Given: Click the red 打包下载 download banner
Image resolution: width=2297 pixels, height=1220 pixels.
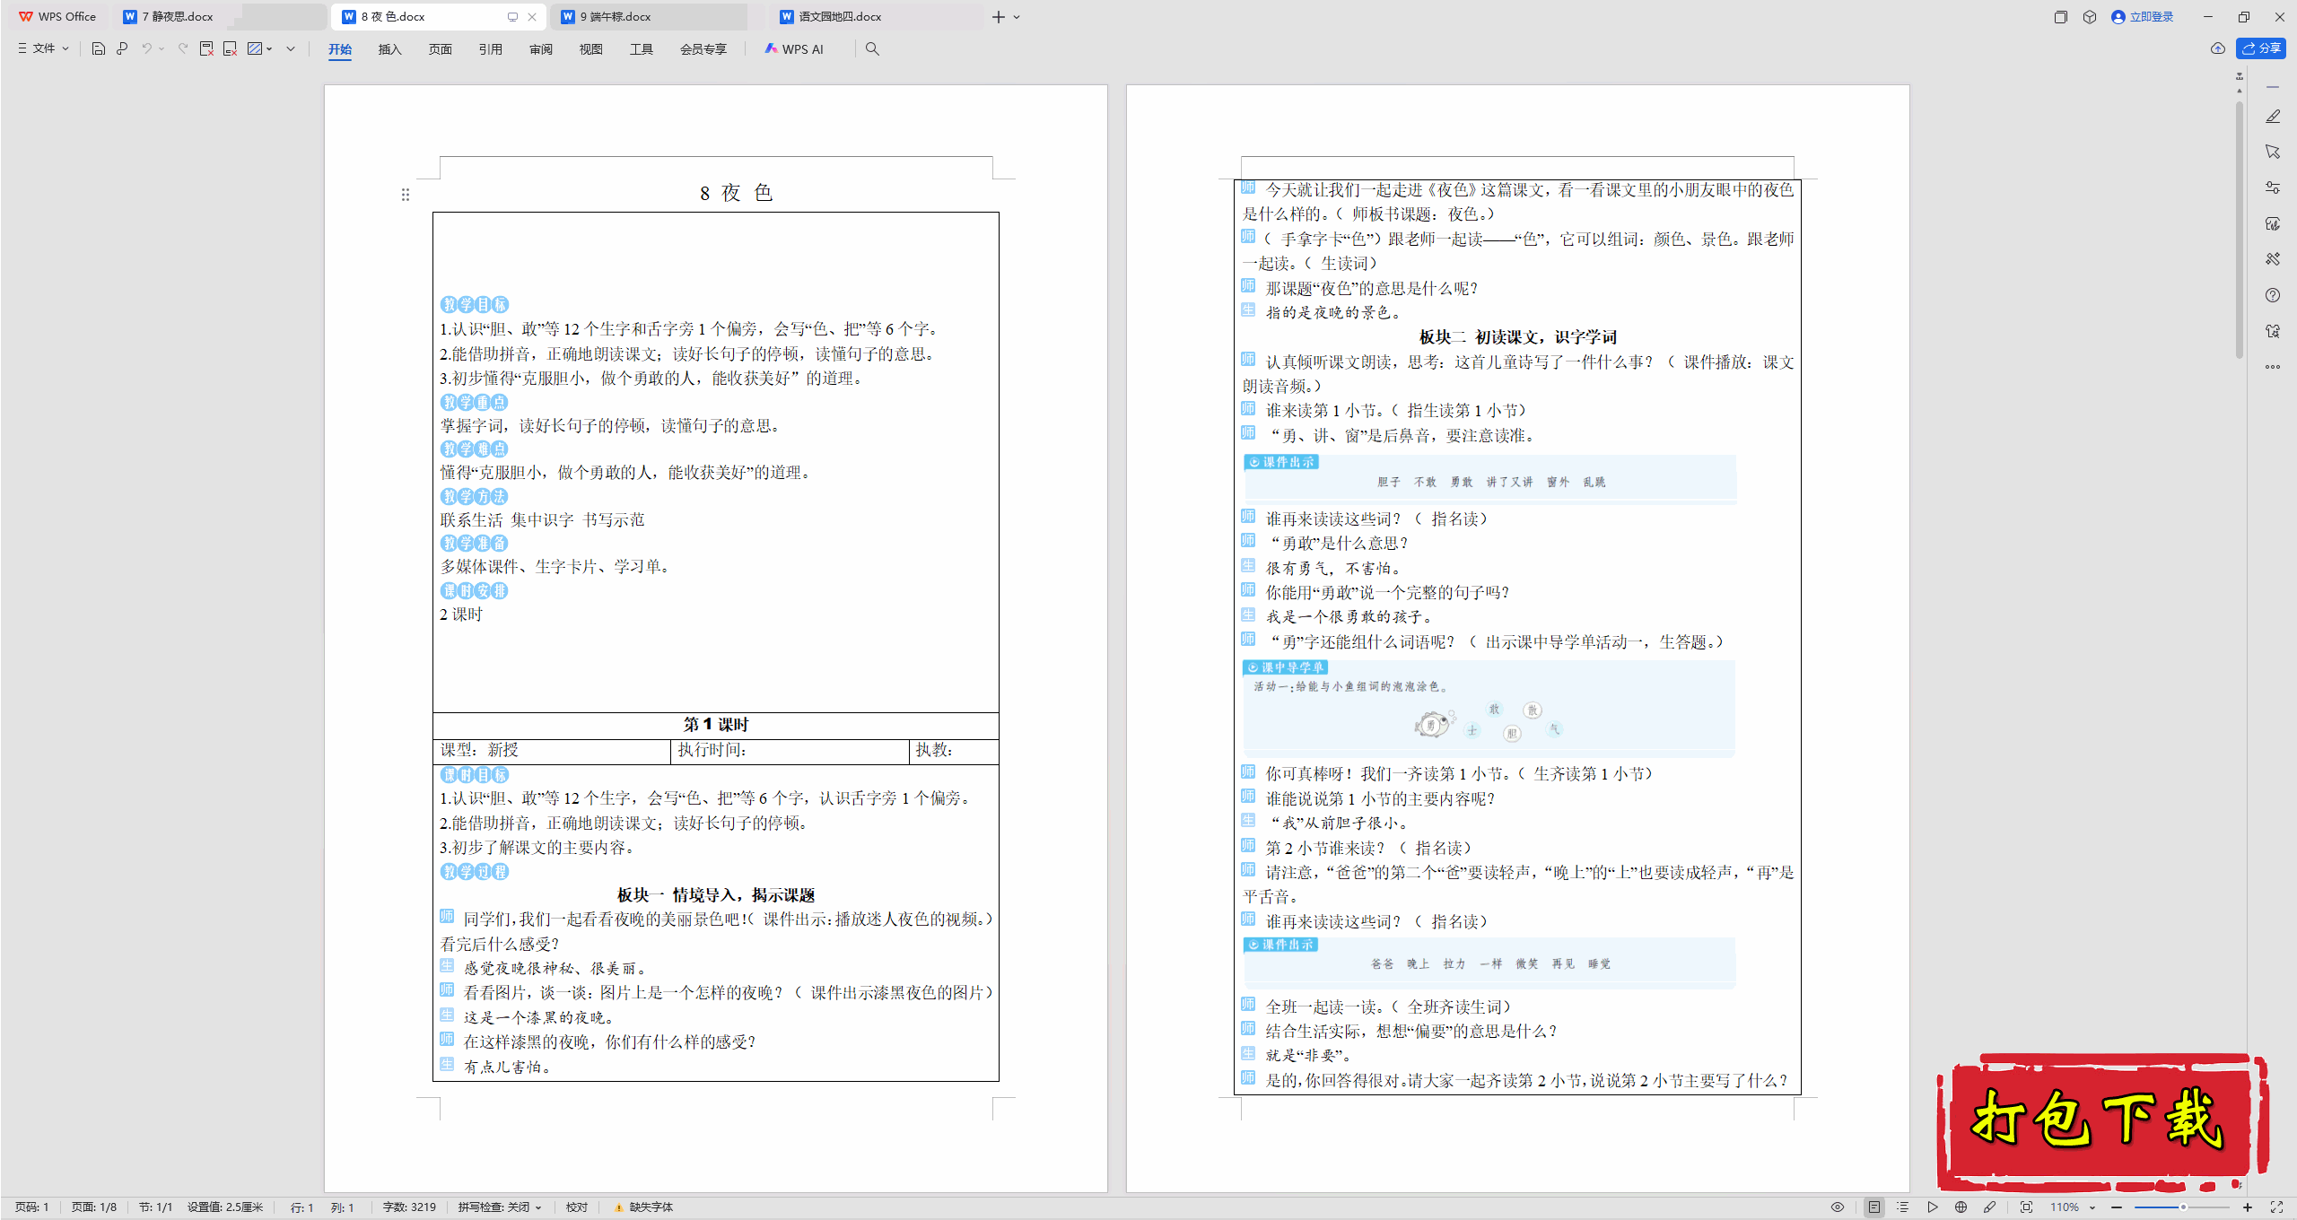Looking at the screenshot, I should pyautogui.click(x=2099, y=1120).
